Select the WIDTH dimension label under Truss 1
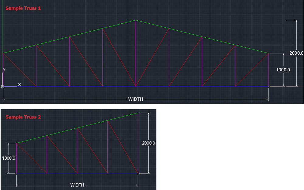304x190 pixels. point(136,99)
